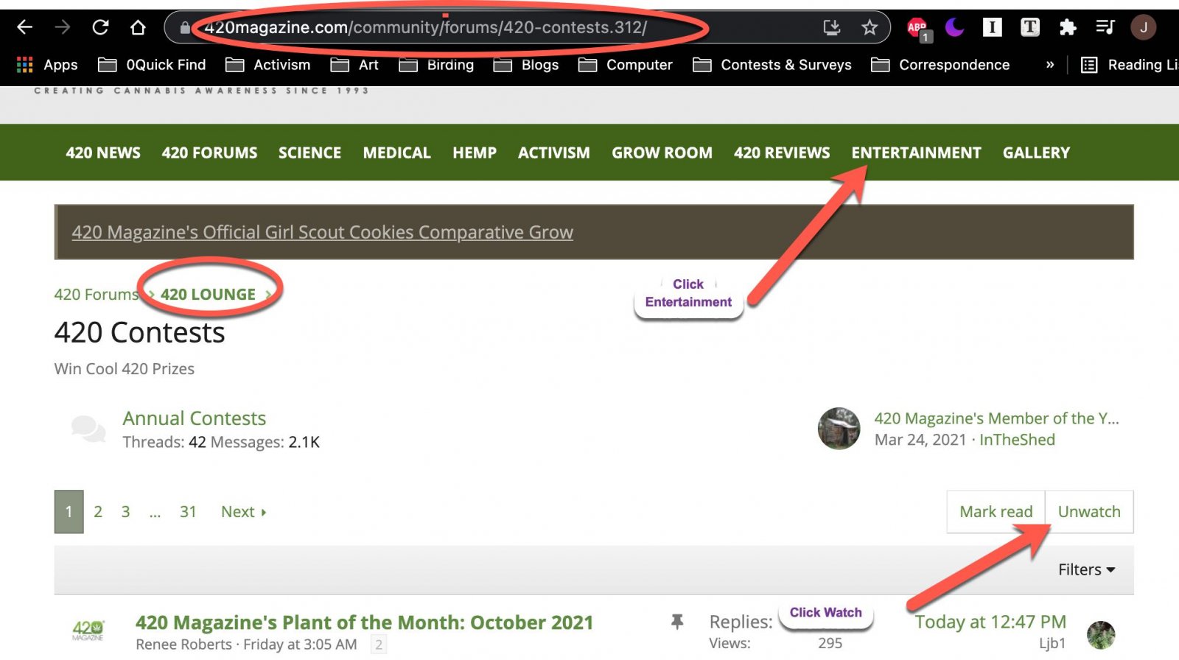1179x660 pixels.
Task: Select current page 1 in pagination
Action: [x=69, y=512]
